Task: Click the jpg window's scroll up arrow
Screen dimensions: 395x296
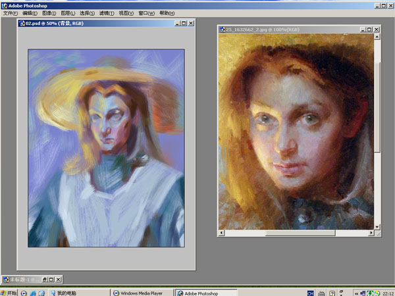Action: pos(377,37)
